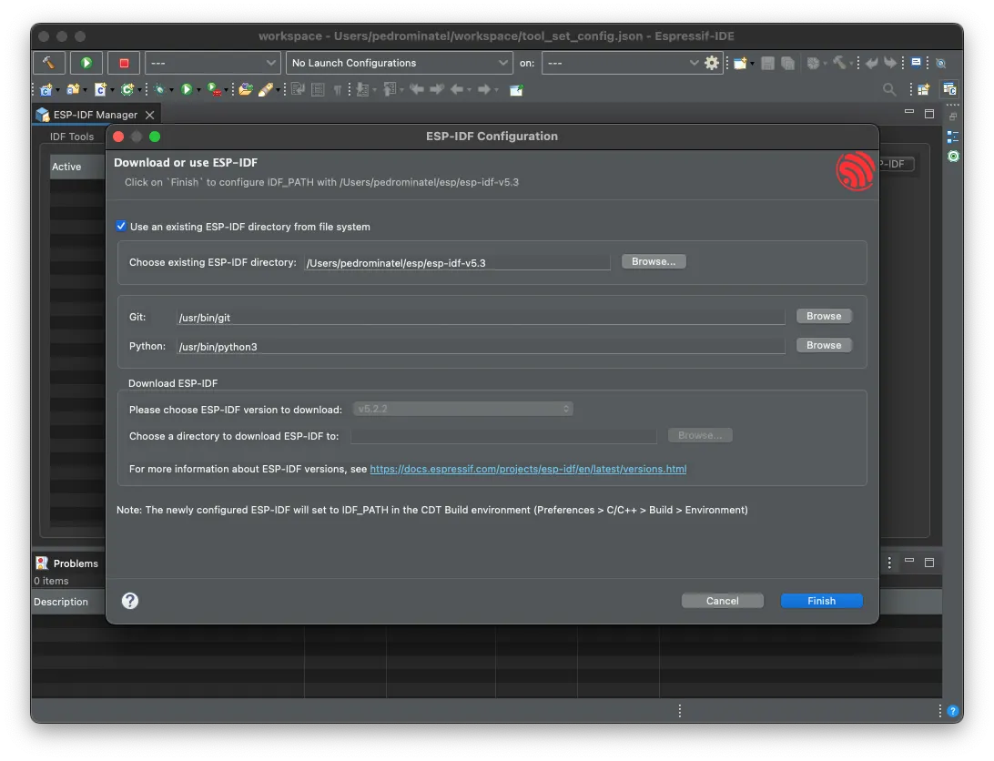Open the No Launch Configurations dropdown
994x761 pixels.
click(400, 63)
